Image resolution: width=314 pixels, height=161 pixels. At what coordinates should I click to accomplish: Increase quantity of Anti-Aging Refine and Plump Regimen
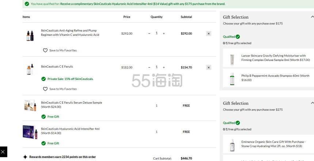point(164,34)
